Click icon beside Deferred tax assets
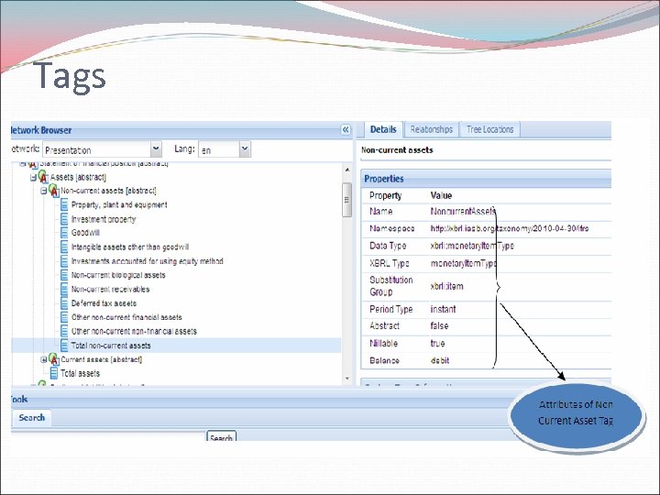660x495 pixels. pos(64,303)
